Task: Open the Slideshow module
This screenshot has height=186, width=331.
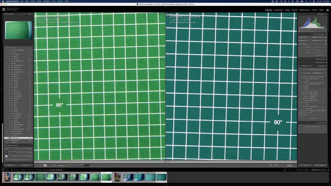Action: tap(305, 10)
